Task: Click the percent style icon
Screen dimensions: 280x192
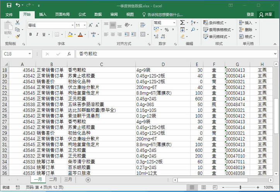Action: coord(167,30)
